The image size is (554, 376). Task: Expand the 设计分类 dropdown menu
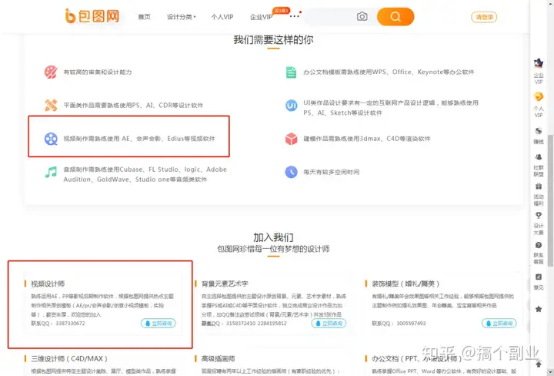tap(182, 17)
